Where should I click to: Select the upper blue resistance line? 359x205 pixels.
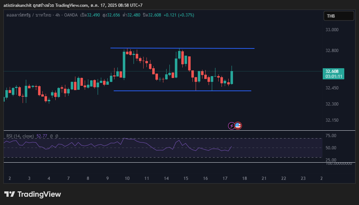pyautogui.click(x=182, y=48)
